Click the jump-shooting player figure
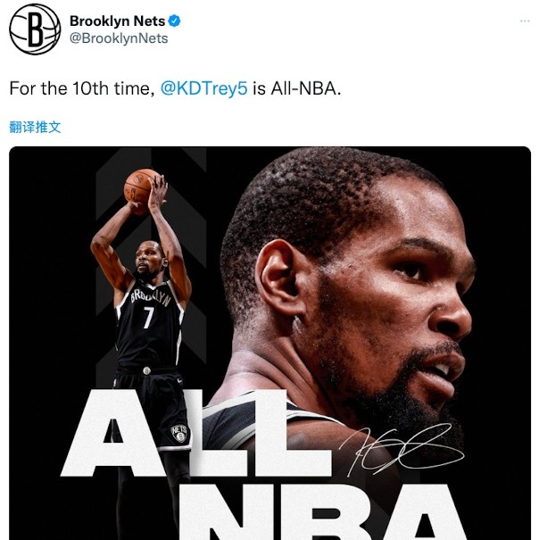 tap(143, 345)
